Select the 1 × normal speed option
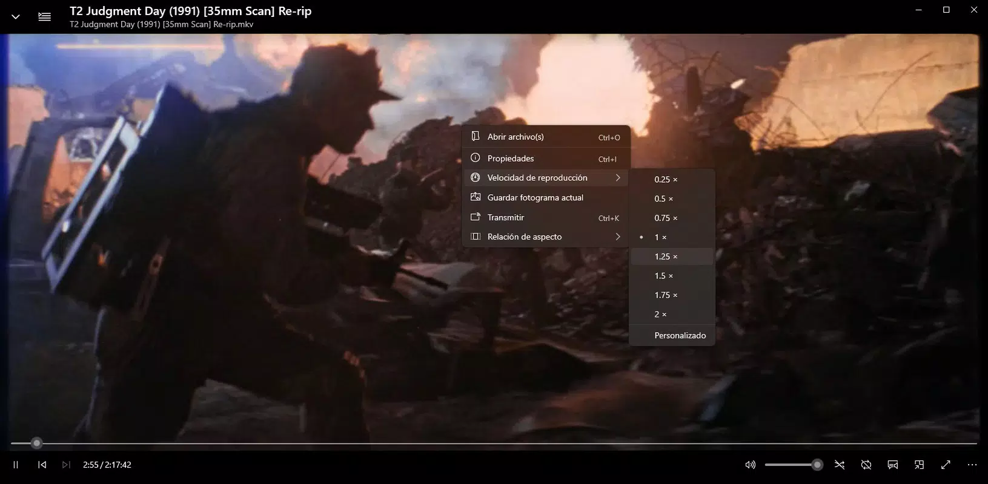This screenshot has width=988, height=484. 672,237
